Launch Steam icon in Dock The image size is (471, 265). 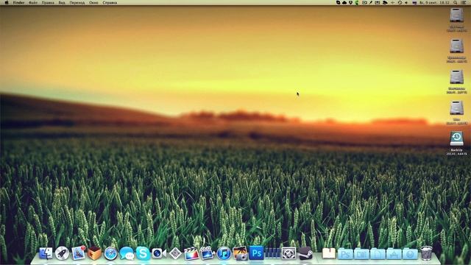point(305,253)
